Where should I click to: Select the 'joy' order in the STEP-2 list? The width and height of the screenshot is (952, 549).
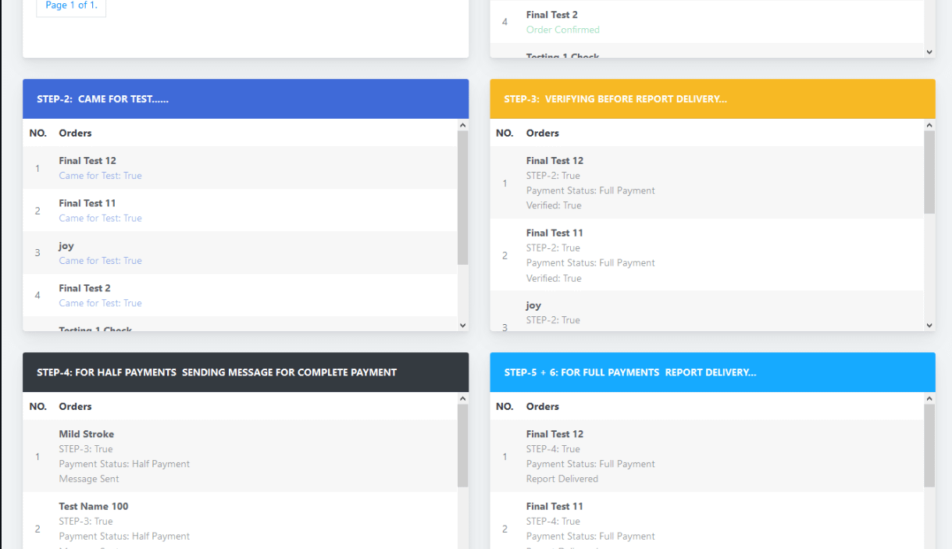[x=66, y=246]
